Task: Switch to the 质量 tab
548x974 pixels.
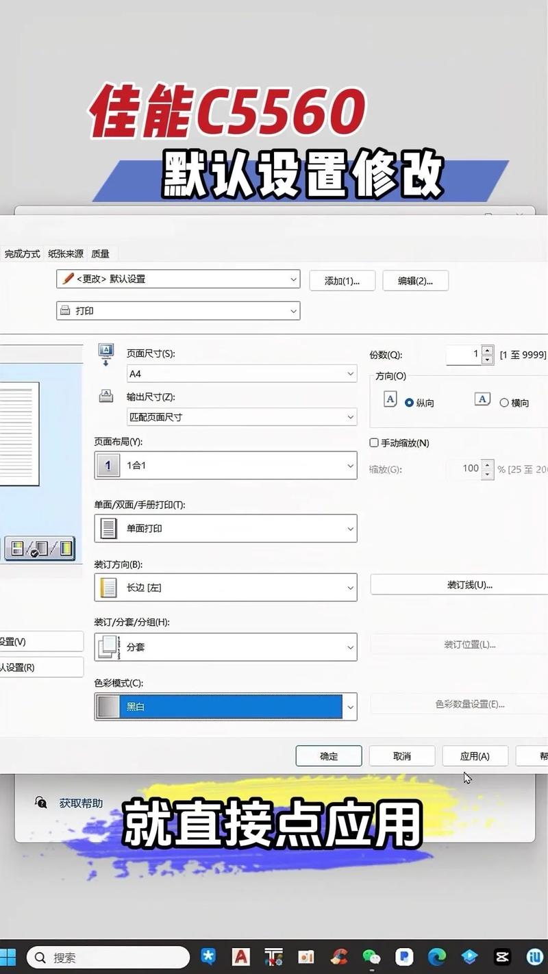Action: click(100, 253)
